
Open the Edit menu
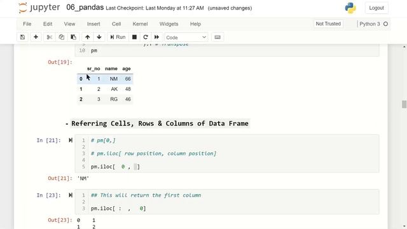48,24
